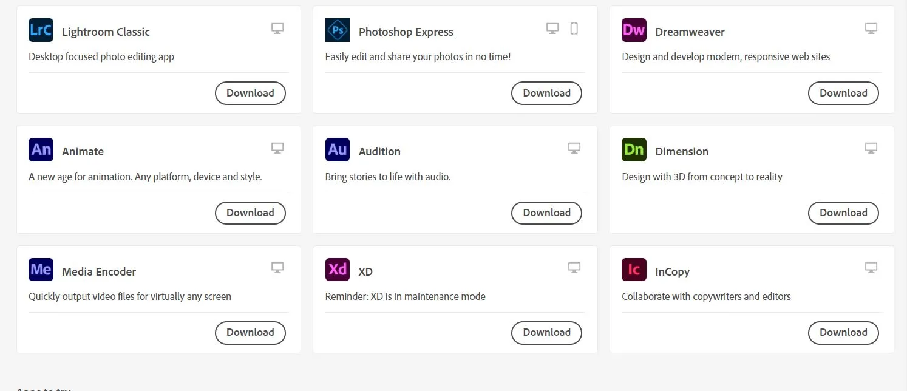Click the Audition app icon
The height and width of the screenshot is (391, 907).
click(x=338, y=150)
